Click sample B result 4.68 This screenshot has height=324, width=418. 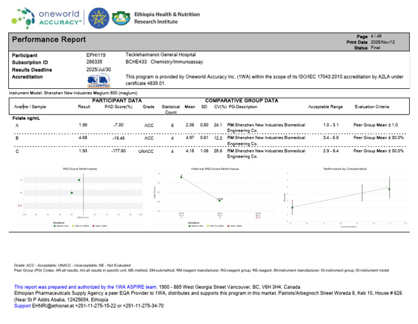coord(83,137)
